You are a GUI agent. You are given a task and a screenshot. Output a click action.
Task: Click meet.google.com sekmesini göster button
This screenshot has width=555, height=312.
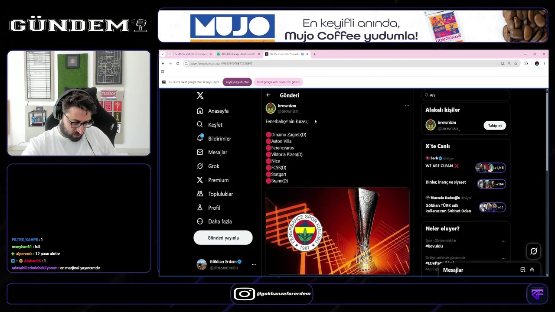coord(278,82)
